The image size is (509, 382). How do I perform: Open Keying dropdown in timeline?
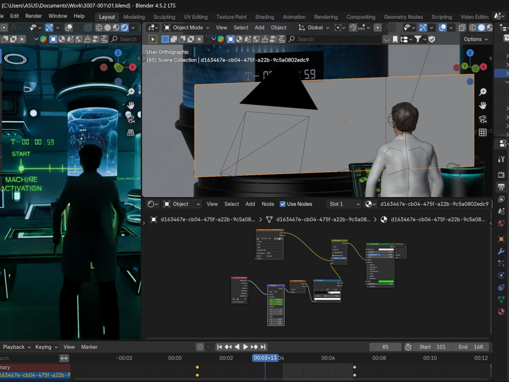(46, 347)
